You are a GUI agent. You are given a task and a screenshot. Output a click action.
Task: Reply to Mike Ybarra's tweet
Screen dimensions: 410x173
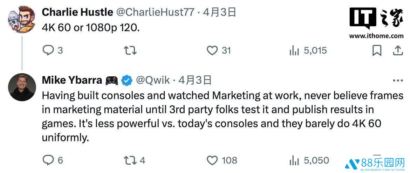[48, 160]
